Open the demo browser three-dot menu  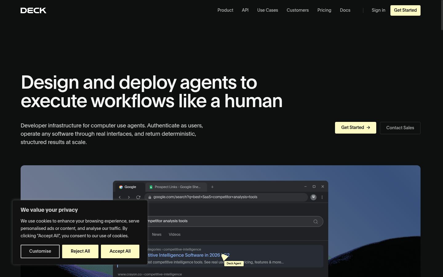pos(322,197)
